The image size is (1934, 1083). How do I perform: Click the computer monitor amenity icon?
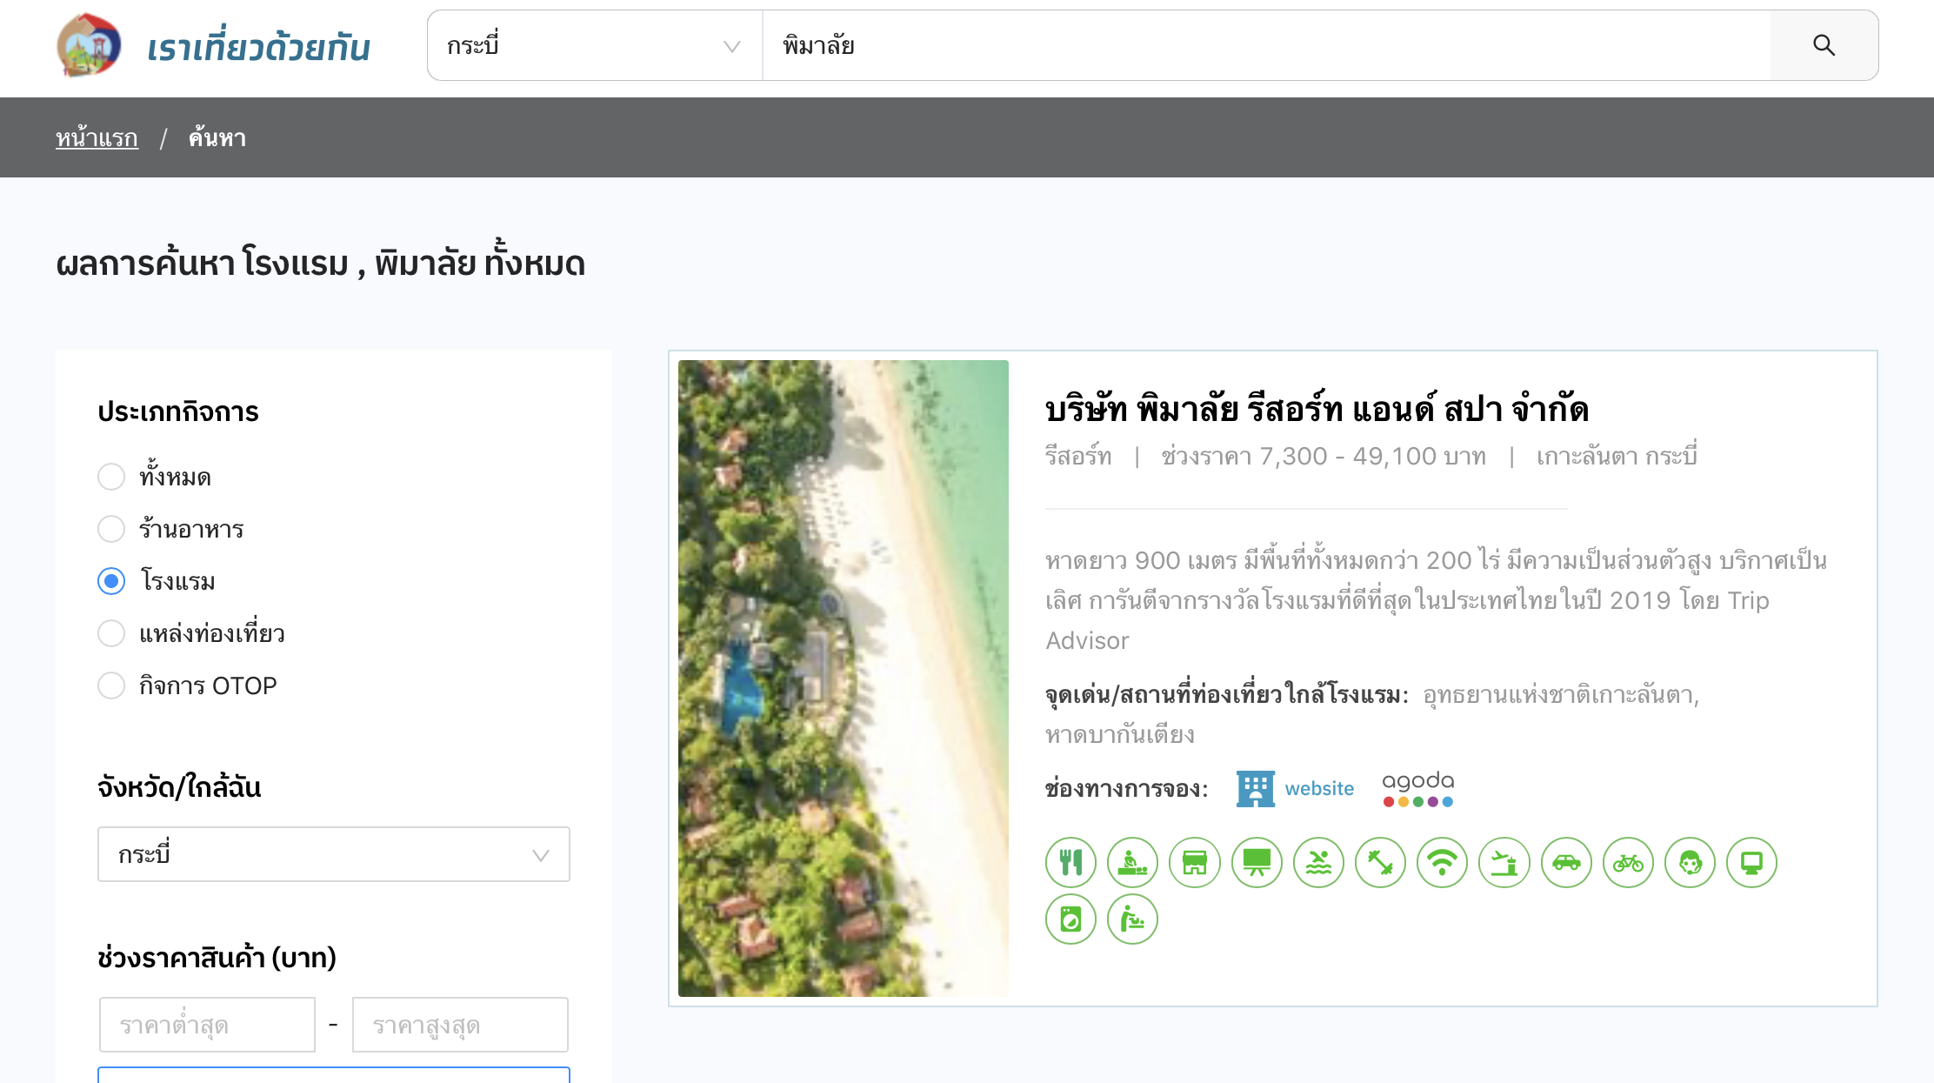1751,862
